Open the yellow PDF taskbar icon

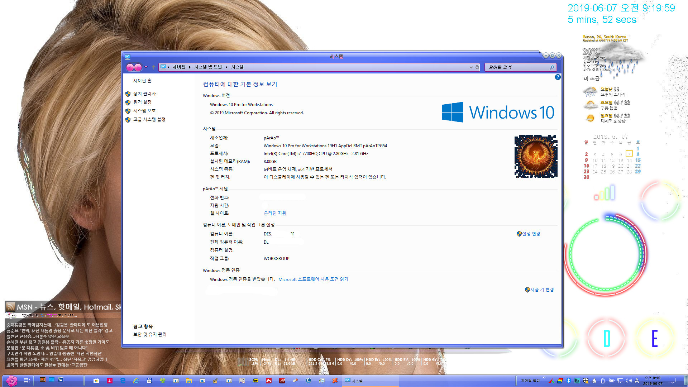255,381
